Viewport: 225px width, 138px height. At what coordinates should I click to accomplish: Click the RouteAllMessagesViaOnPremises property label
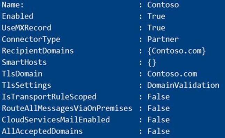coord(67,109)
